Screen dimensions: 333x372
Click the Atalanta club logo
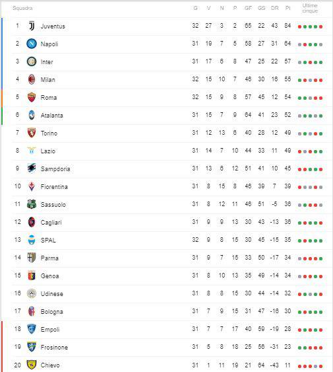[32, 115]
